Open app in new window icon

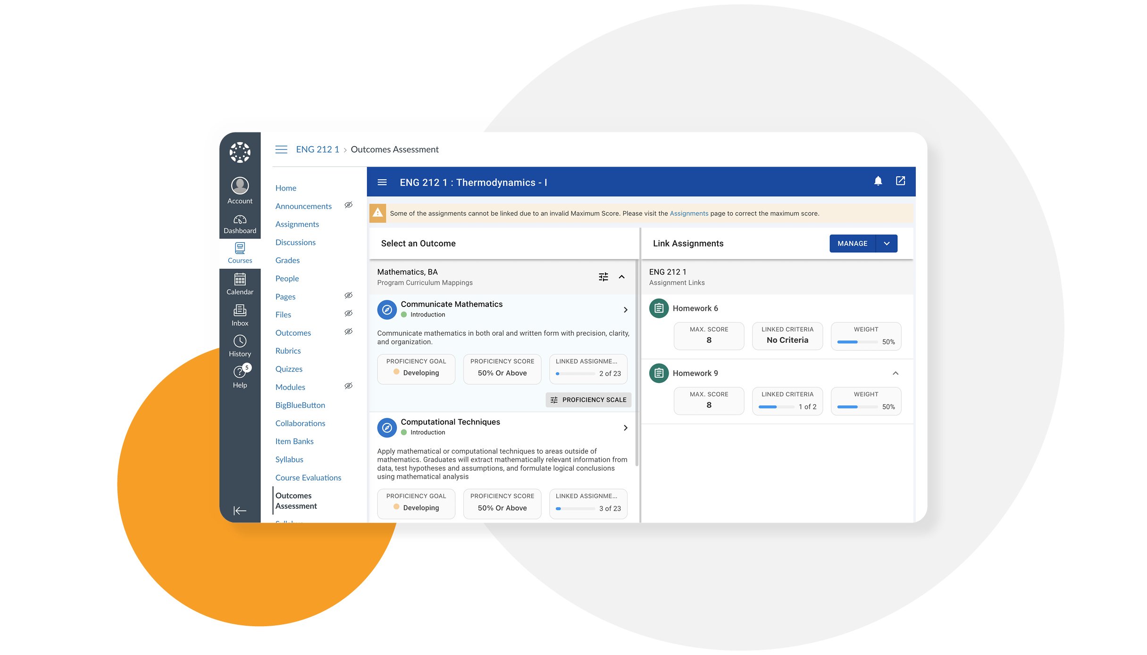[x=900, y=181]
